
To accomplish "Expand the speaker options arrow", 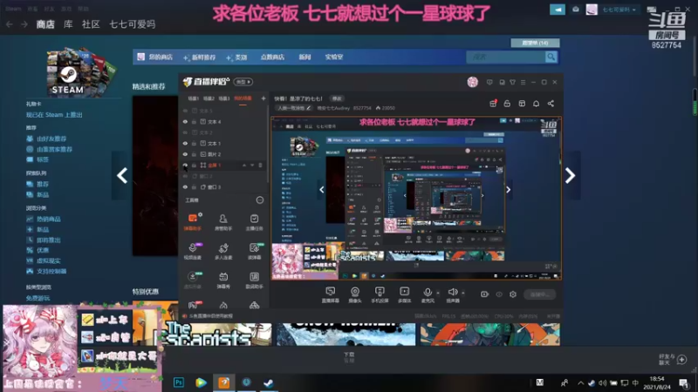I will [x=463, y=293].
